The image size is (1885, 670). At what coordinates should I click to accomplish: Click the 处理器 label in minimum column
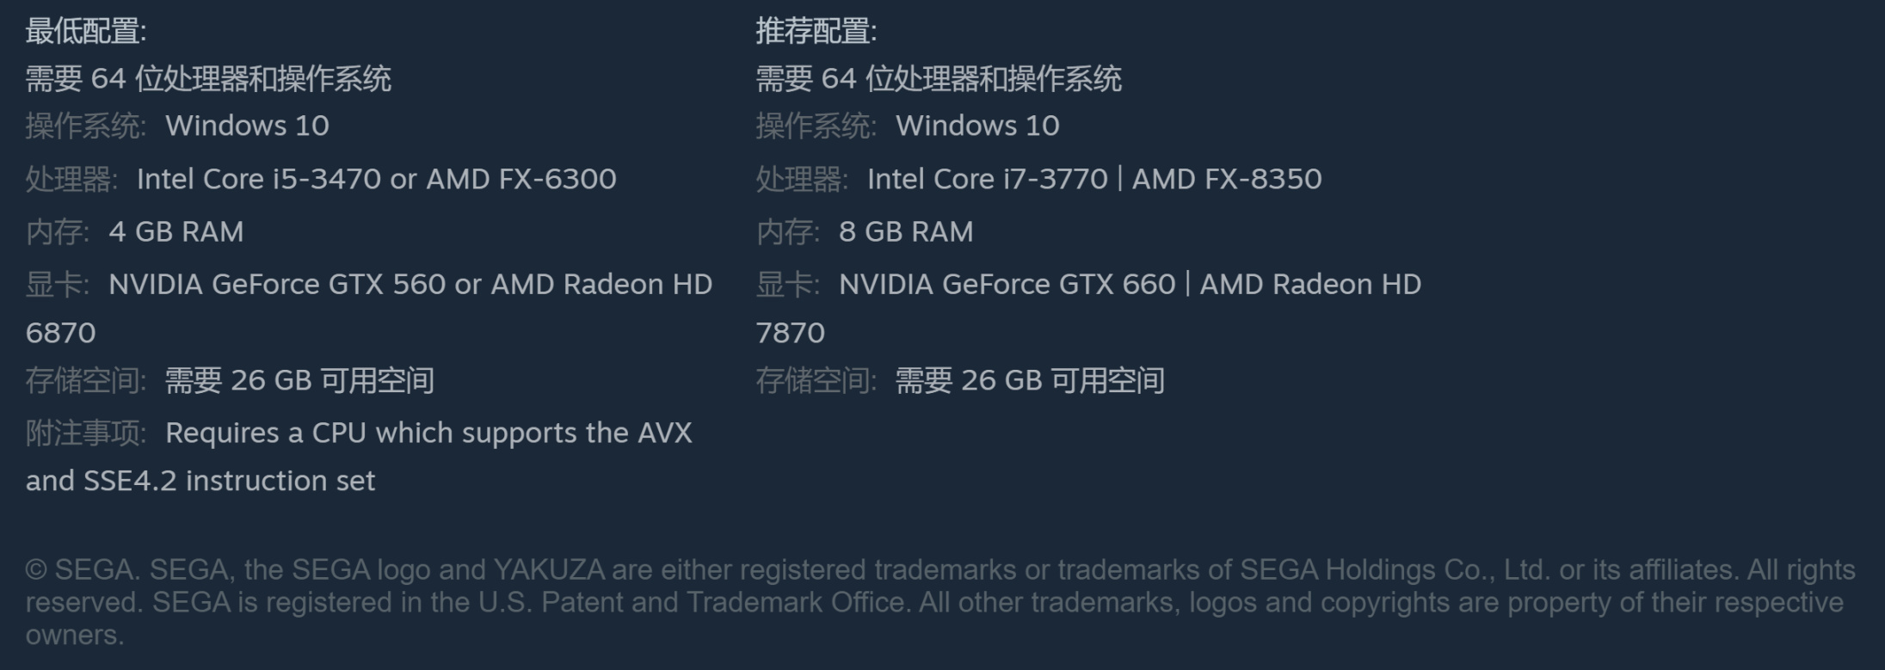click(71, 179)
